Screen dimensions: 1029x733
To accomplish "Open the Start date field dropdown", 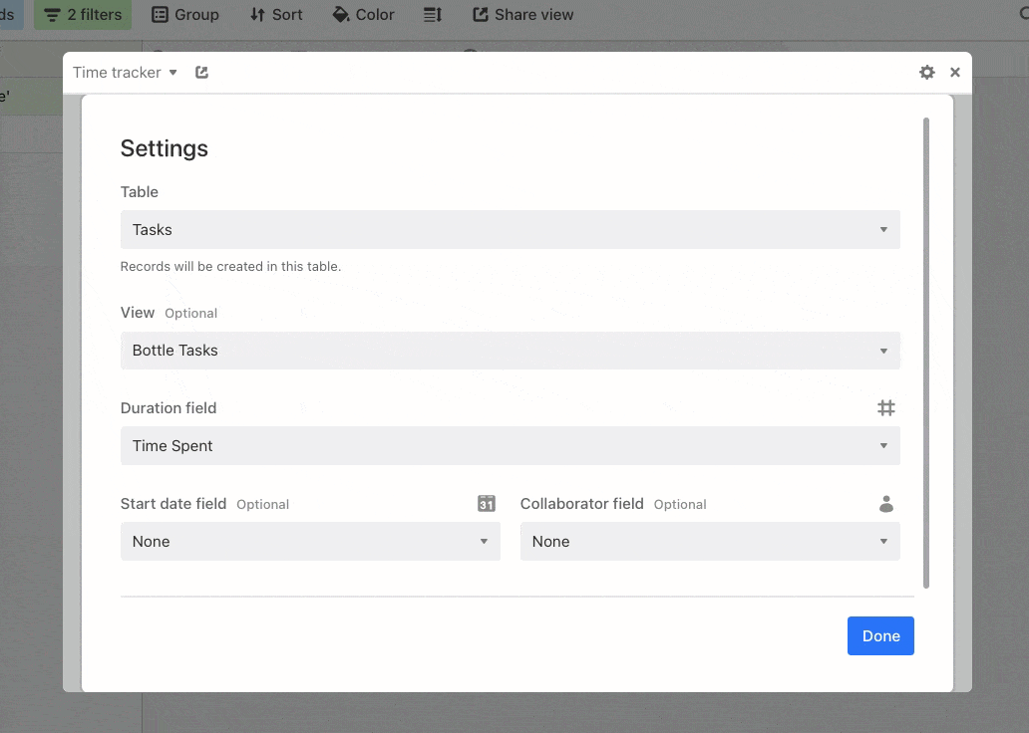I will (x=309, y=541).
